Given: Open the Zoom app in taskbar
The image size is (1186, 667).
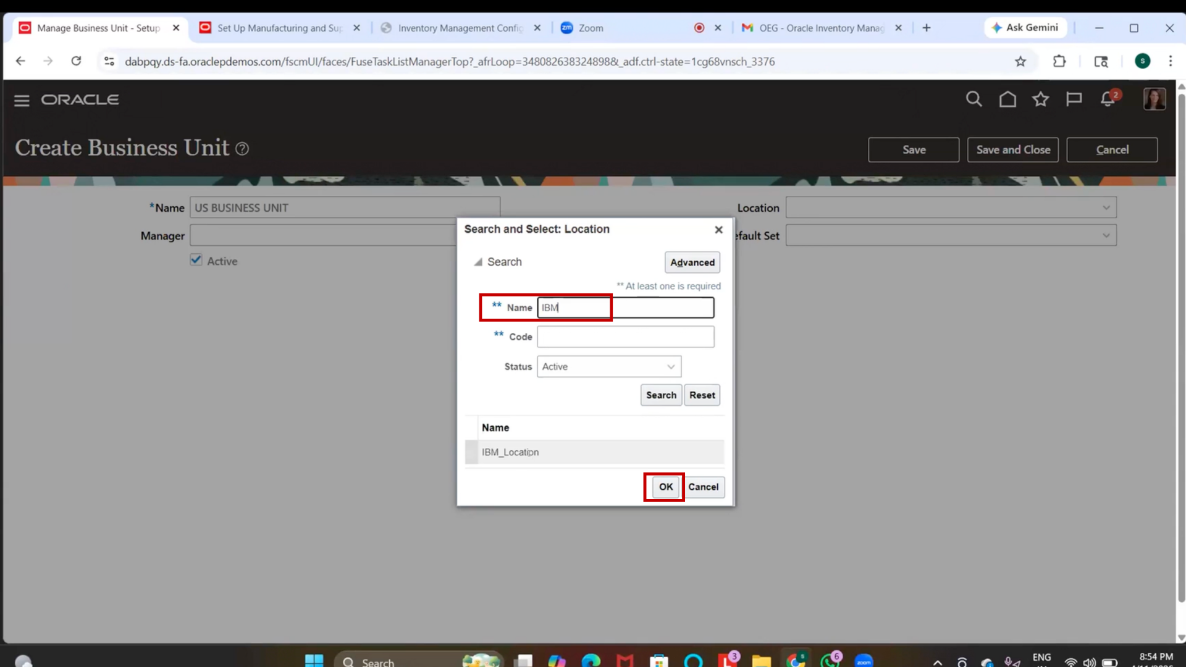Looking at the screenshot, I should point(864,661).
